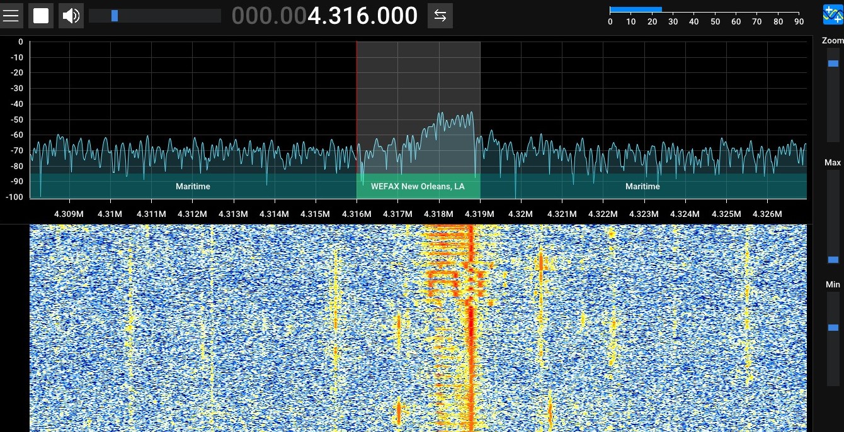Select the WEFAX New Orleans, LA band label
The image size is (844, 432).
(x=418, y=186)
